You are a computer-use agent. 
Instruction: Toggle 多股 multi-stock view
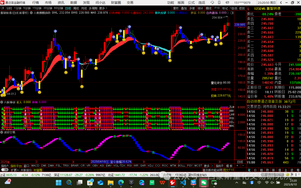tap(192, 8)
